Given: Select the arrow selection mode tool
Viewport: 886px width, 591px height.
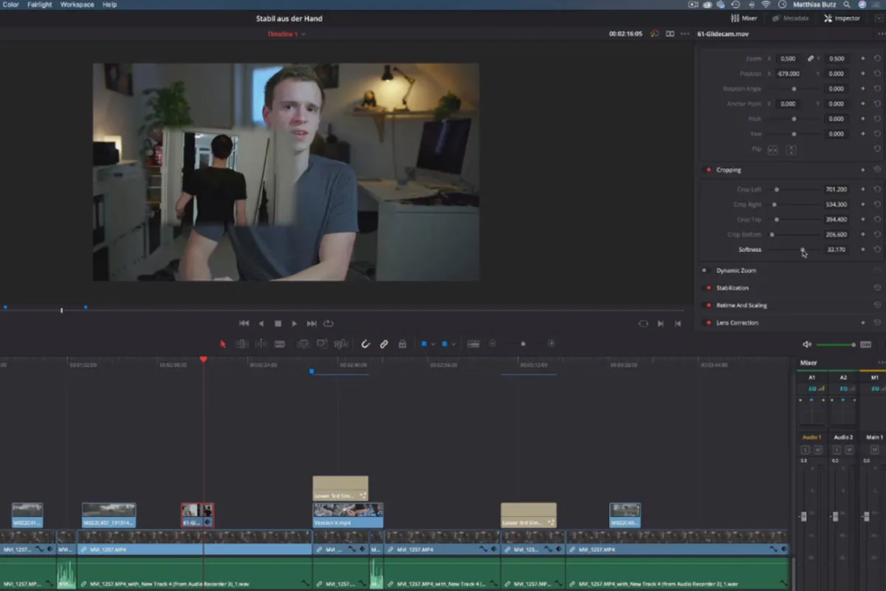Looking at the screenshot, I should pos(223,344).
